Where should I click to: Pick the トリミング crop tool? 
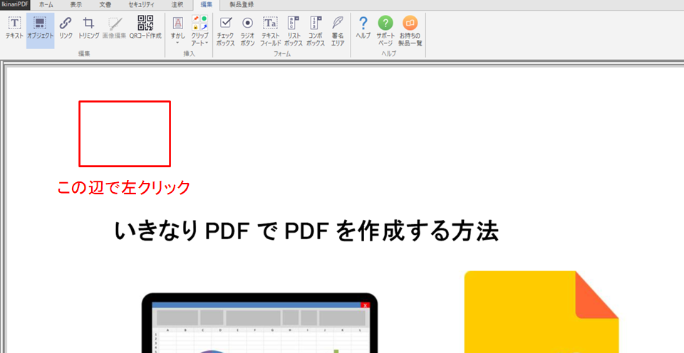pyautogui.click(x=89, y=28)
